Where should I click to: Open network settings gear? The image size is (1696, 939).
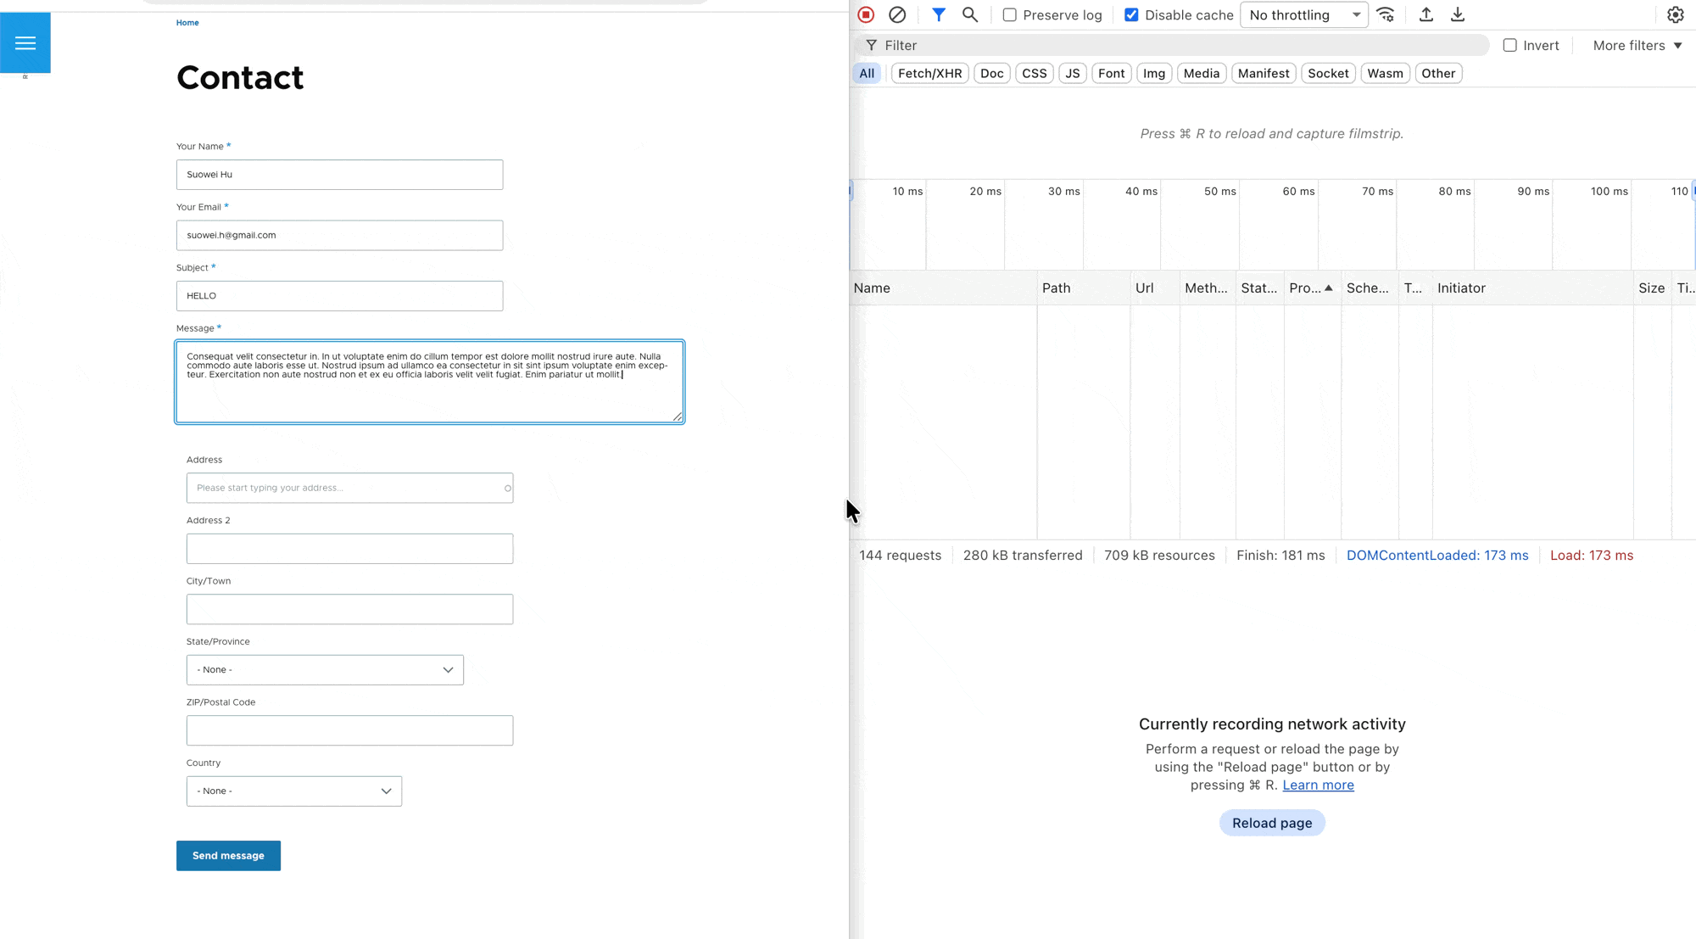tap(1676, 14)
